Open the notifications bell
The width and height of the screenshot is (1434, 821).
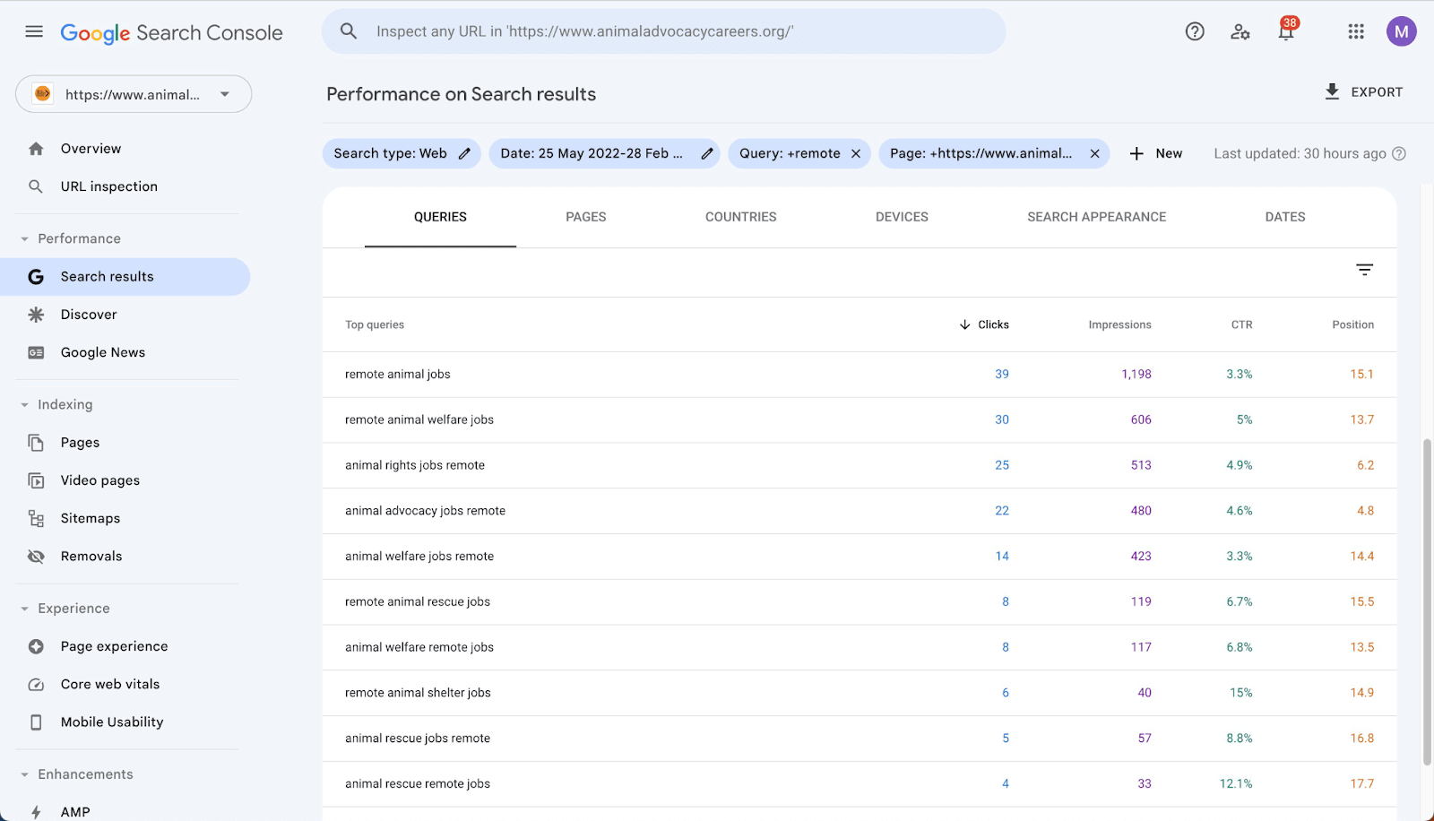click(x=1286, y=32)
